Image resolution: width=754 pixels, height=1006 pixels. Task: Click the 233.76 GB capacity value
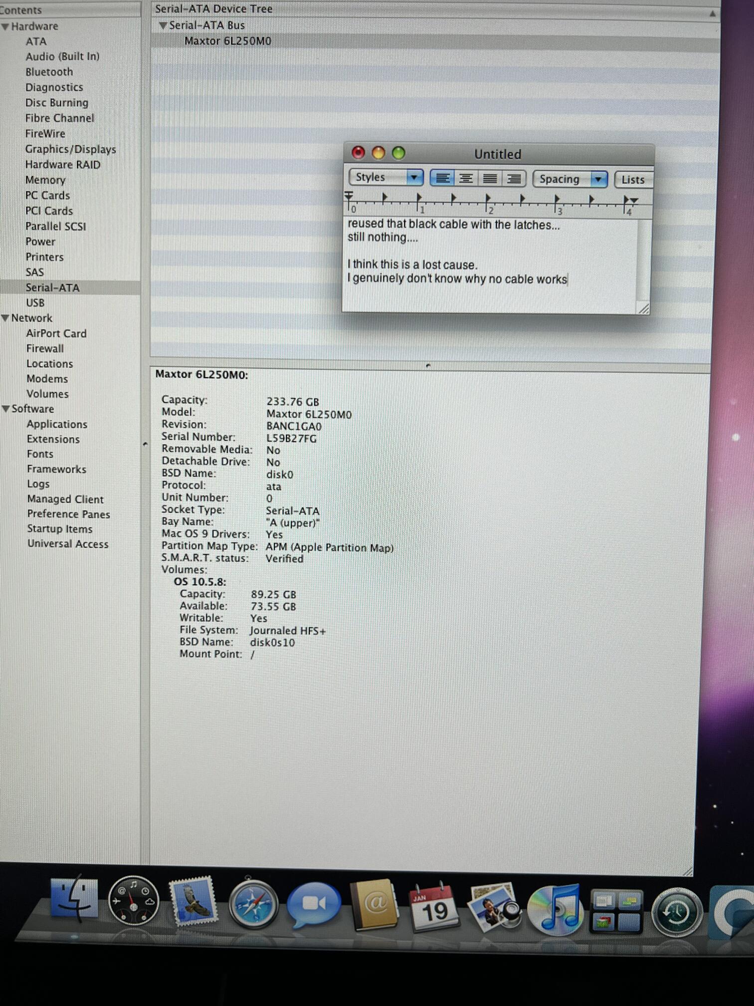pos(293,402)
